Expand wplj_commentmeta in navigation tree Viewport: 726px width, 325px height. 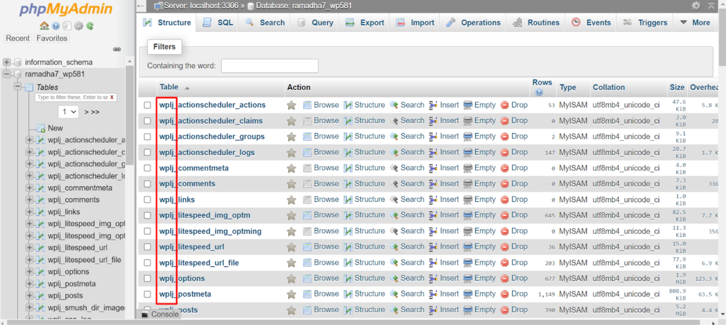tap(29, 188)
